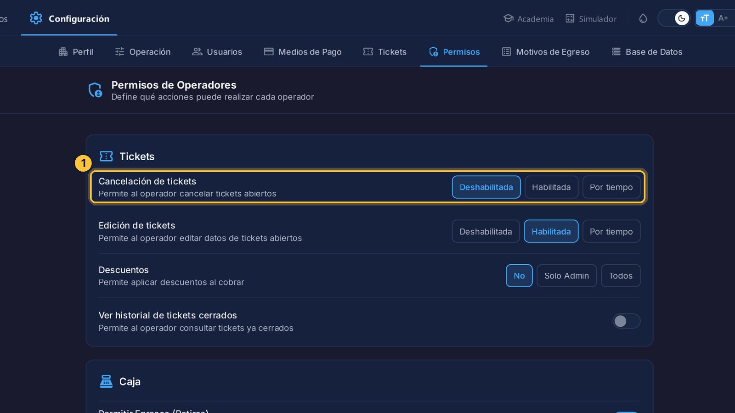Click the Tickets section ticket icon
735x413 pixels.
point(106,156)
